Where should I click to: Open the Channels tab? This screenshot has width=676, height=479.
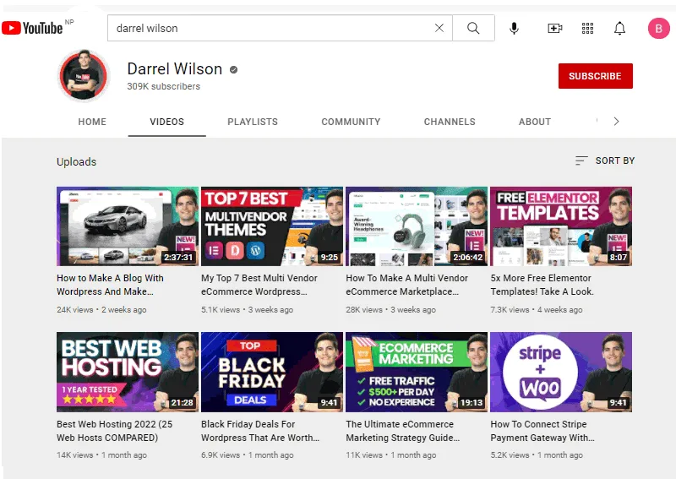(x=450, y=122)
